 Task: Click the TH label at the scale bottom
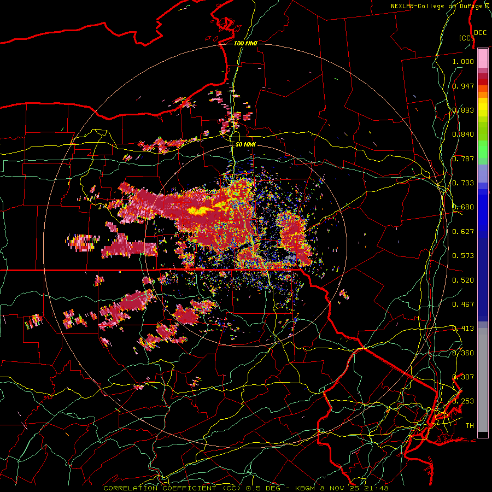(470, 426)
